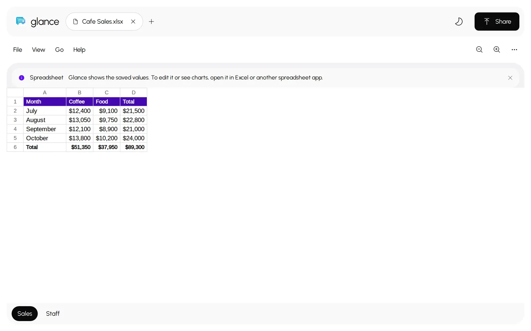The image size is (531, 331).
Task: Click the glance app logo
Action: (x=38, y=22)
